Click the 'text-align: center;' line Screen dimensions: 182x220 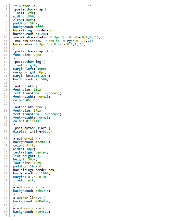coord(31,152)
